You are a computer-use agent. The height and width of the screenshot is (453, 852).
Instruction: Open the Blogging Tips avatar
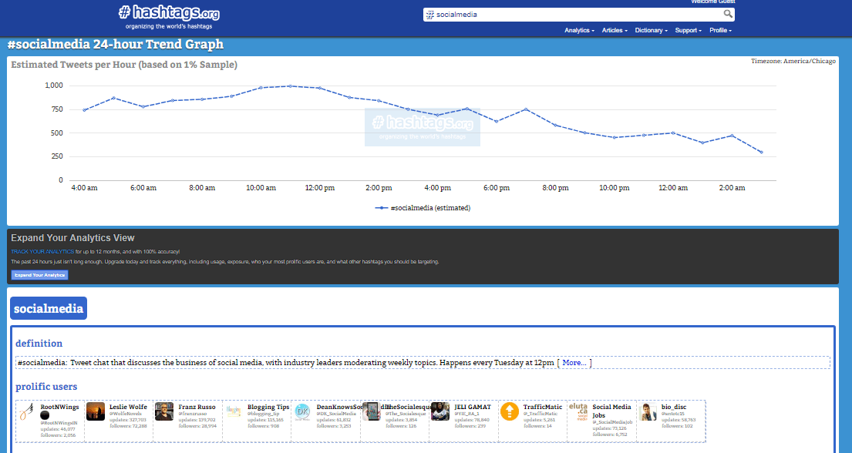click(x=233, y=411)
